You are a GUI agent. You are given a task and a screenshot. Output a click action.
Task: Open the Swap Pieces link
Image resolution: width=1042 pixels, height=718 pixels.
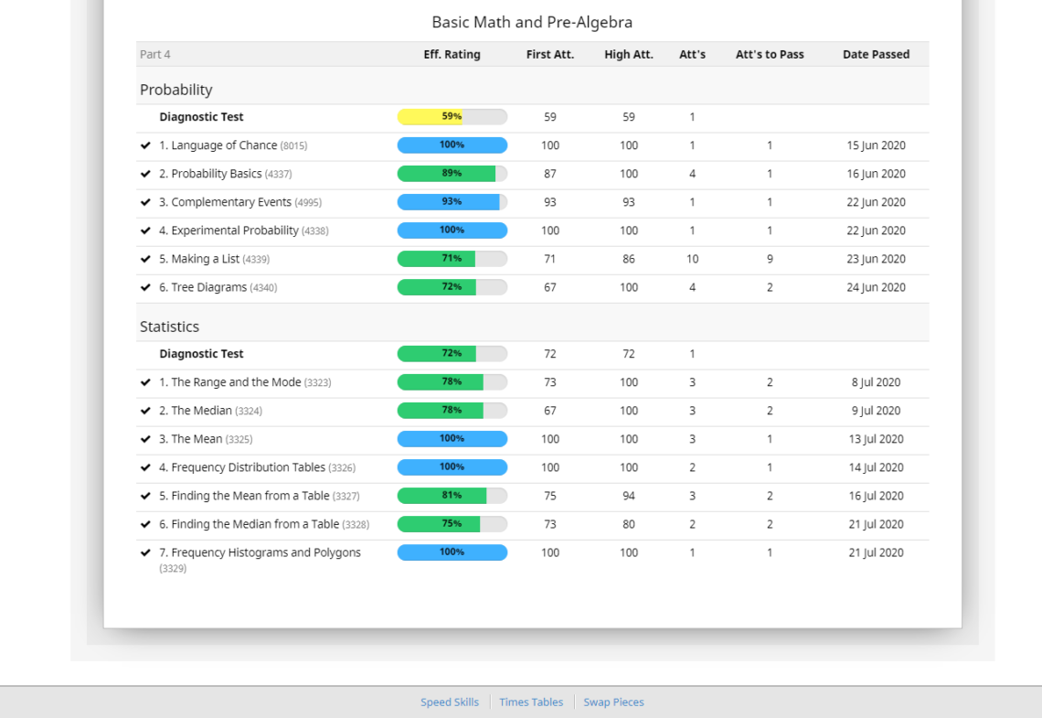[x=613, y=702]
